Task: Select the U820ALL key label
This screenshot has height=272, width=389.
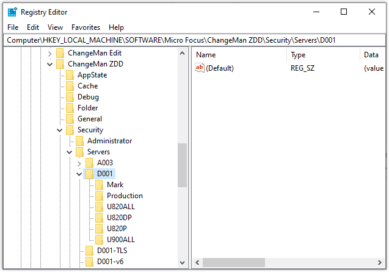Action: (120, 207)
